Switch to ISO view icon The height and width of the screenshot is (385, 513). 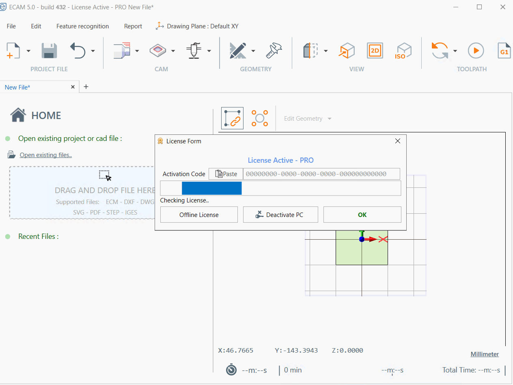403,51
